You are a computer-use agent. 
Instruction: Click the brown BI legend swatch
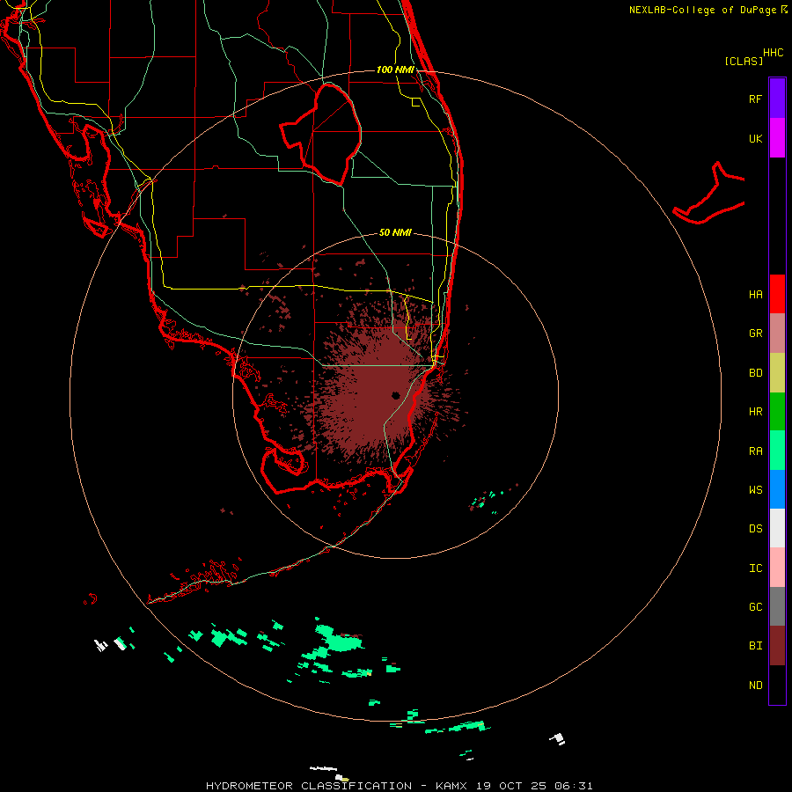click(777, 645)
